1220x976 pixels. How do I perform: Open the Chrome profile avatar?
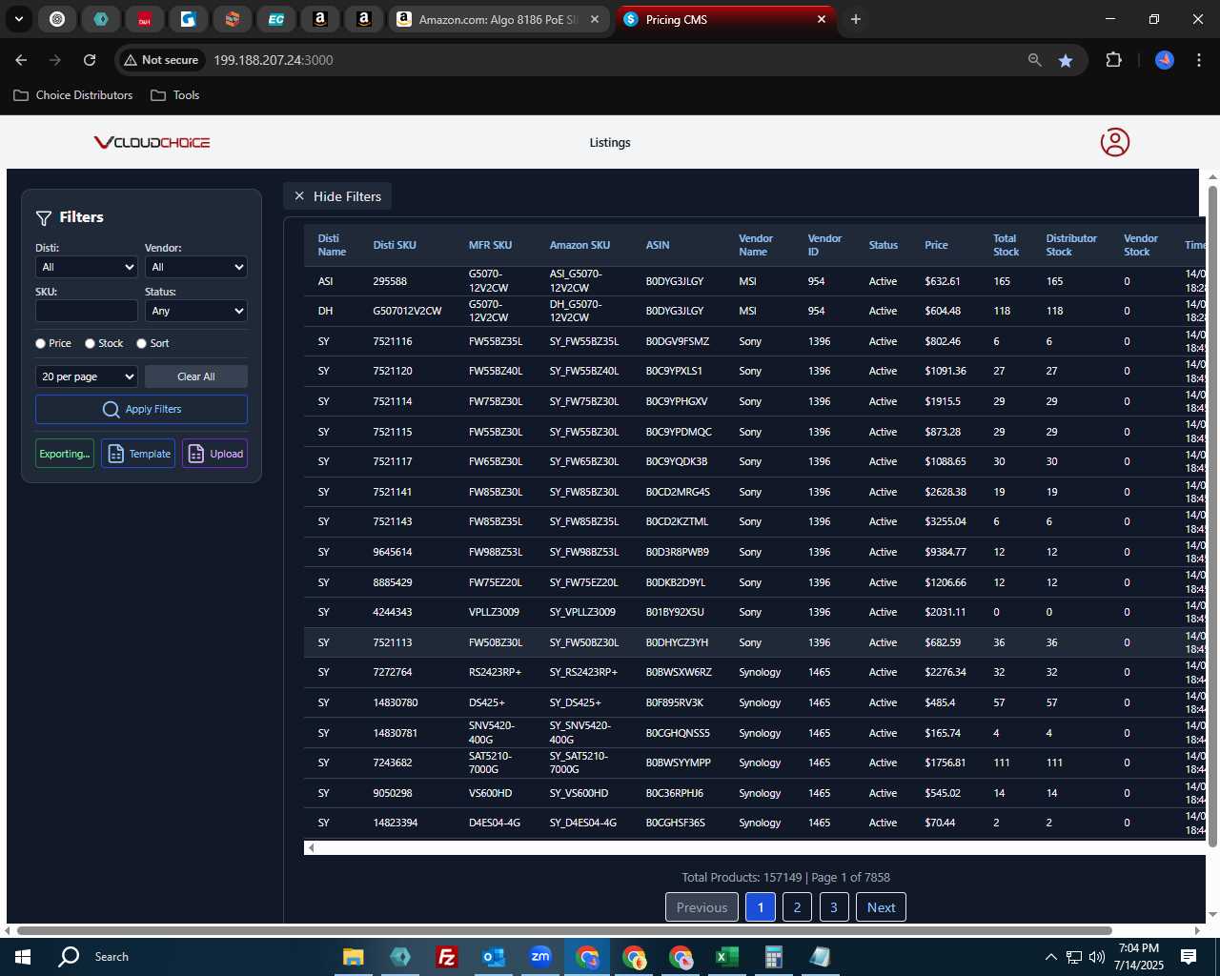[1164, 60]
